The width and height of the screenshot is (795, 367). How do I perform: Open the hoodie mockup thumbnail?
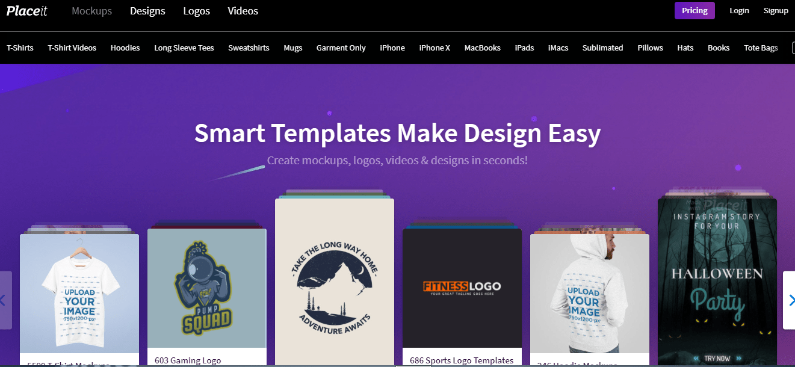(590, 294)
